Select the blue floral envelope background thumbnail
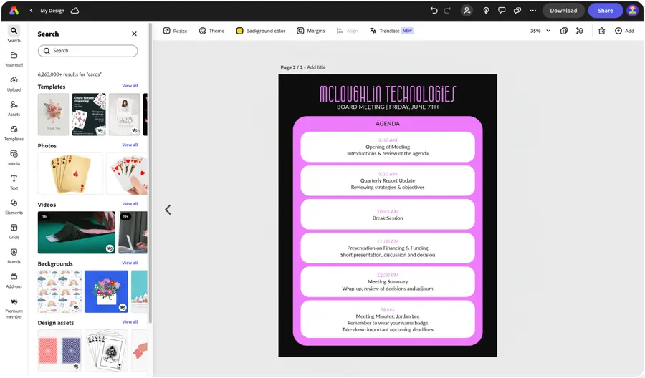Screen dimensions: 645x378 click(106, 291)
